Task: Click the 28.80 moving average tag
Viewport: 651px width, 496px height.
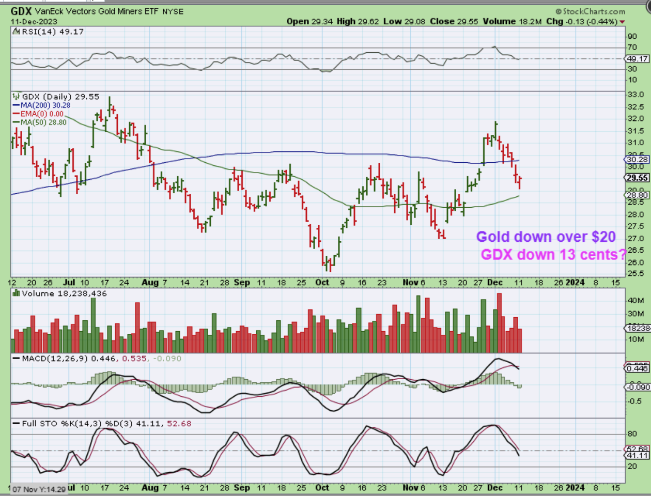Action: [x=637, y=195]
